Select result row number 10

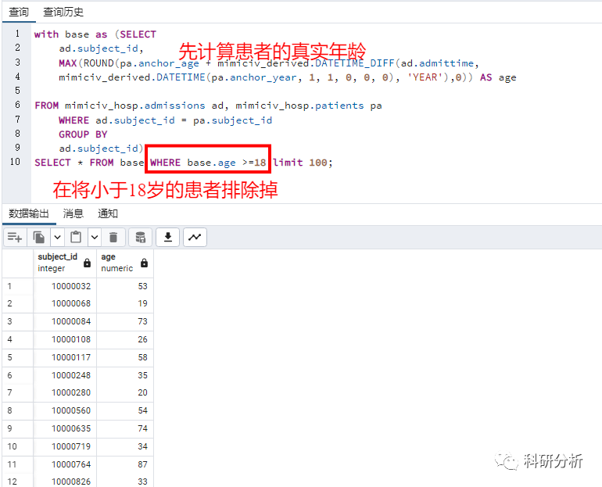point(17,446)
